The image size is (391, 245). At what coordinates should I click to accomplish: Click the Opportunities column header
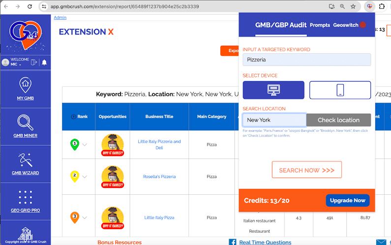point(113,117)
